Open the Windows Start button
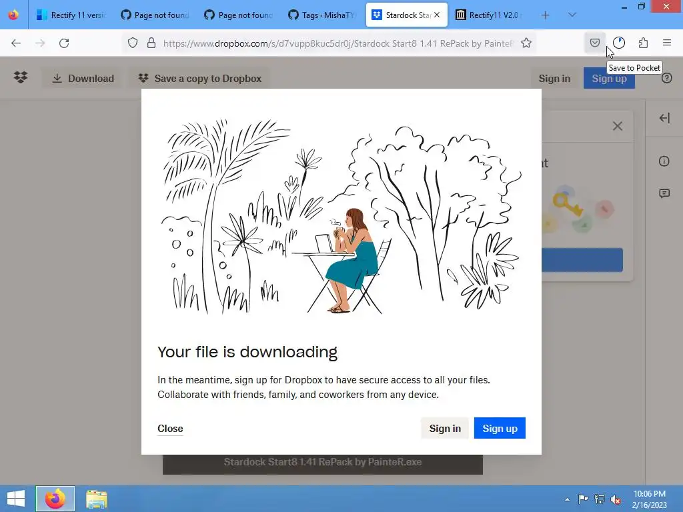The image size is (683, 512). [x=16, y=499]
